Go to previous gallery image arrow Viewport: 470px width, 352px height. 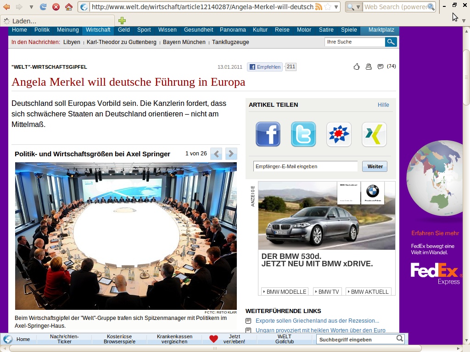pos(217,154)
